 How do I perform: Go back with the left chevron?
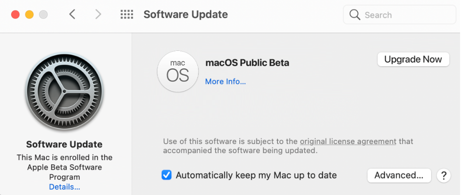point(72,15)
